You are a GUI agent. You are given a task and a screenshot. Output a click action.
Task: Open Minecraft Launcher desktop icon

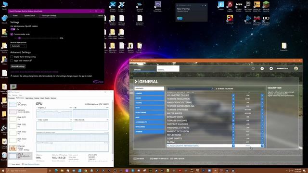[x=266, y=6]
